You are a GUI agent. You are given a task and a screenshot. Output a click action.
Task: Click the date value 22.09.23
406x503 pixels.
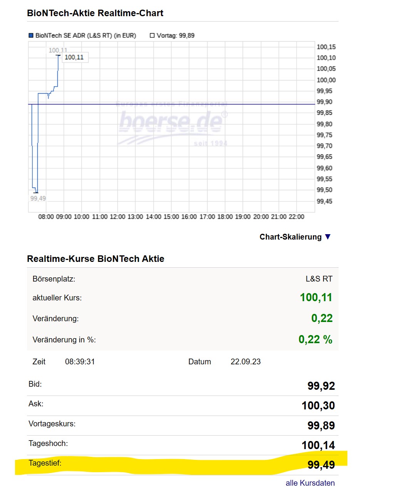(246, 362)
